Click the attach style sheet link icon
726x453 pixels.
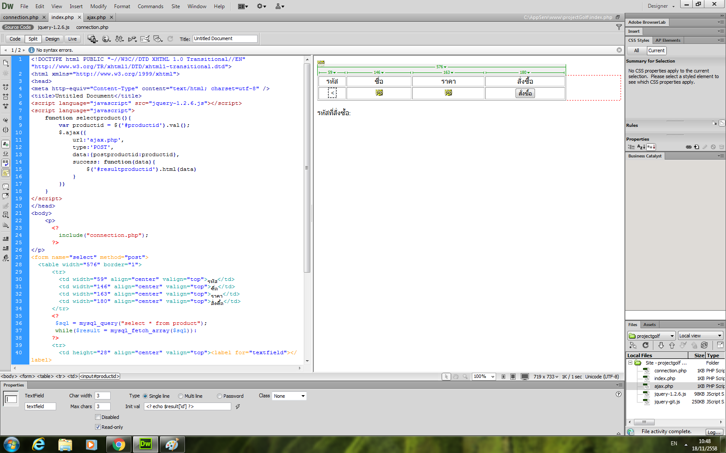pos(688,147)
